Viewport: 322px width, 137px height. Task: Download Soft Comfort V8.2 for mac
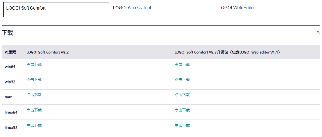tap(34, 95)
